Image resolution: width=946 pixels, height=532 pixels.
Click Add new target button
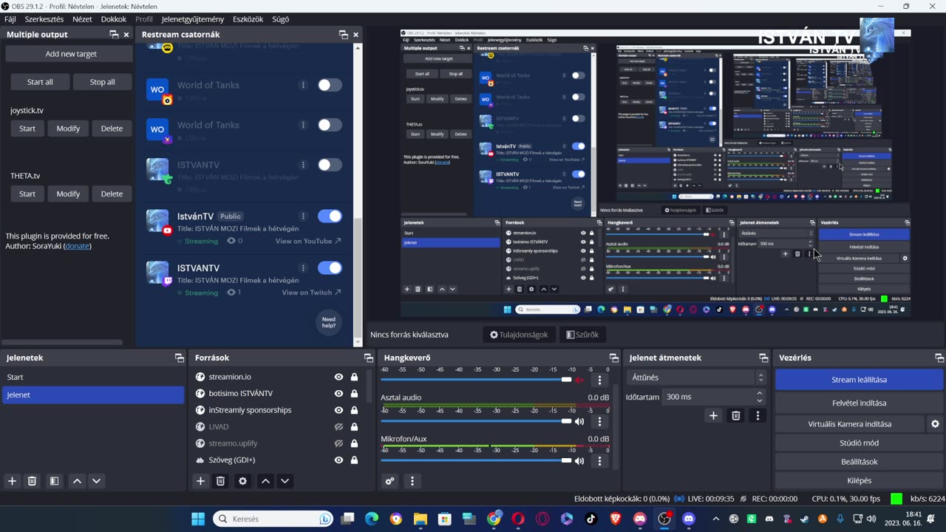tap(71, 54)
